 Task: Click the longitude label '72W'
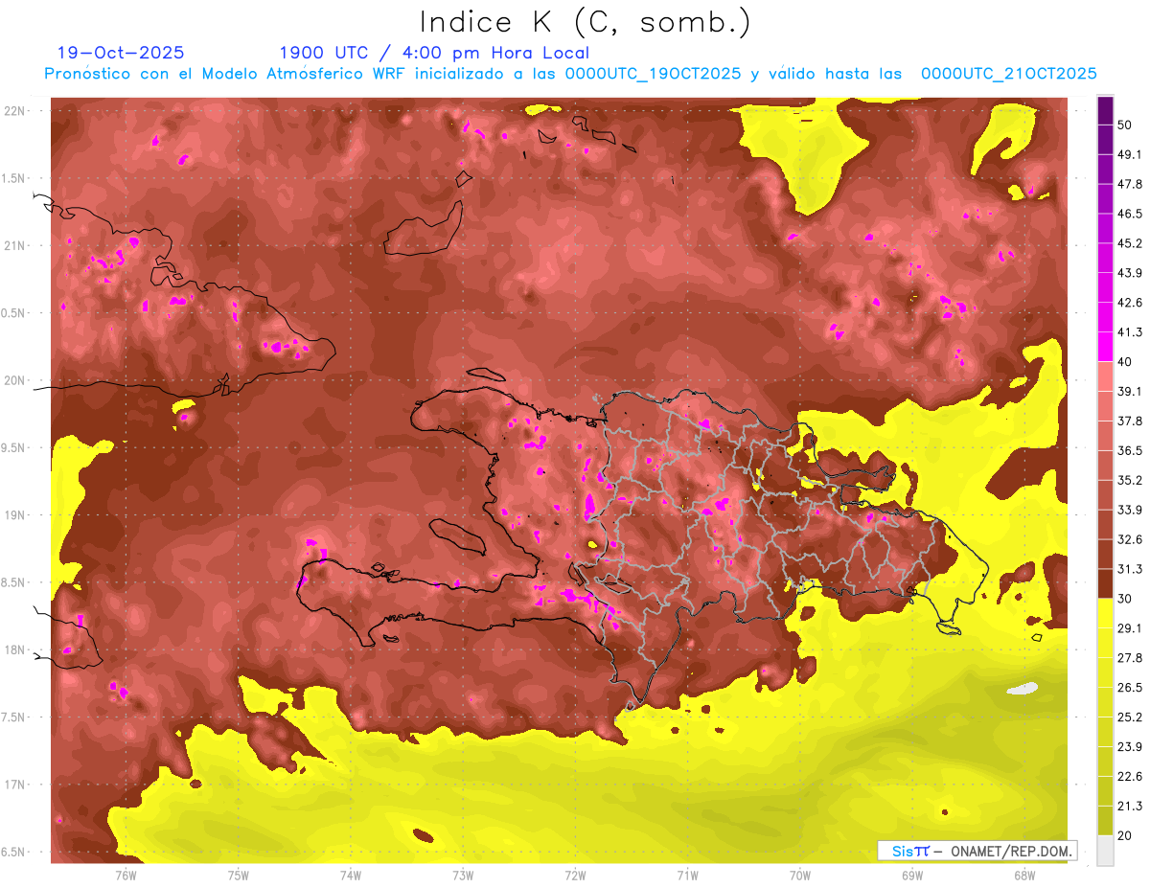[x=575, y=875]
